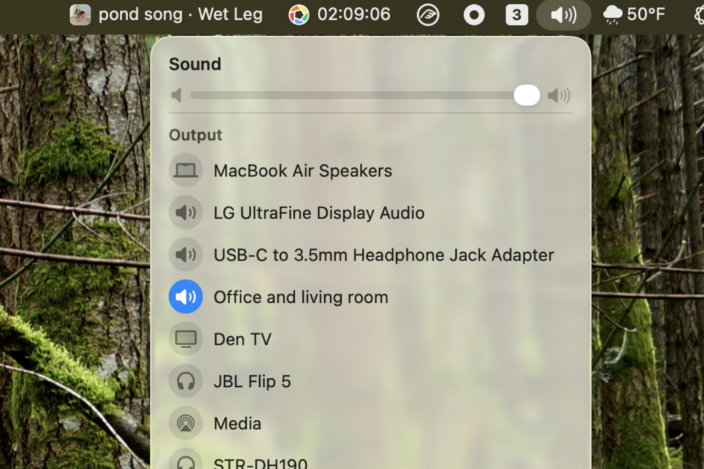Click the number 3 badge icon in the menu bar
This screenshot has width=704, height=469.
pyautogui.click(x=516, y=15)
